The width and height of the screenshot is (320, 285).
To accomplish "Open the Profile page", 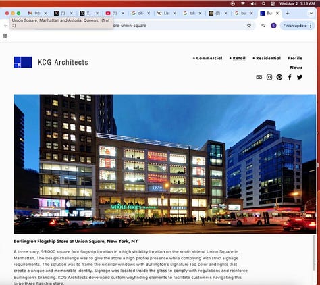I will tap(295, 58).
